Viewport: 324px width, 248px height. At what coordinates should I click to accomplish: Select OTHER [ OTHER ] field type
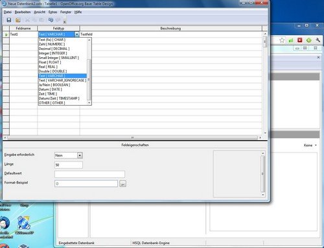point(63,103)
